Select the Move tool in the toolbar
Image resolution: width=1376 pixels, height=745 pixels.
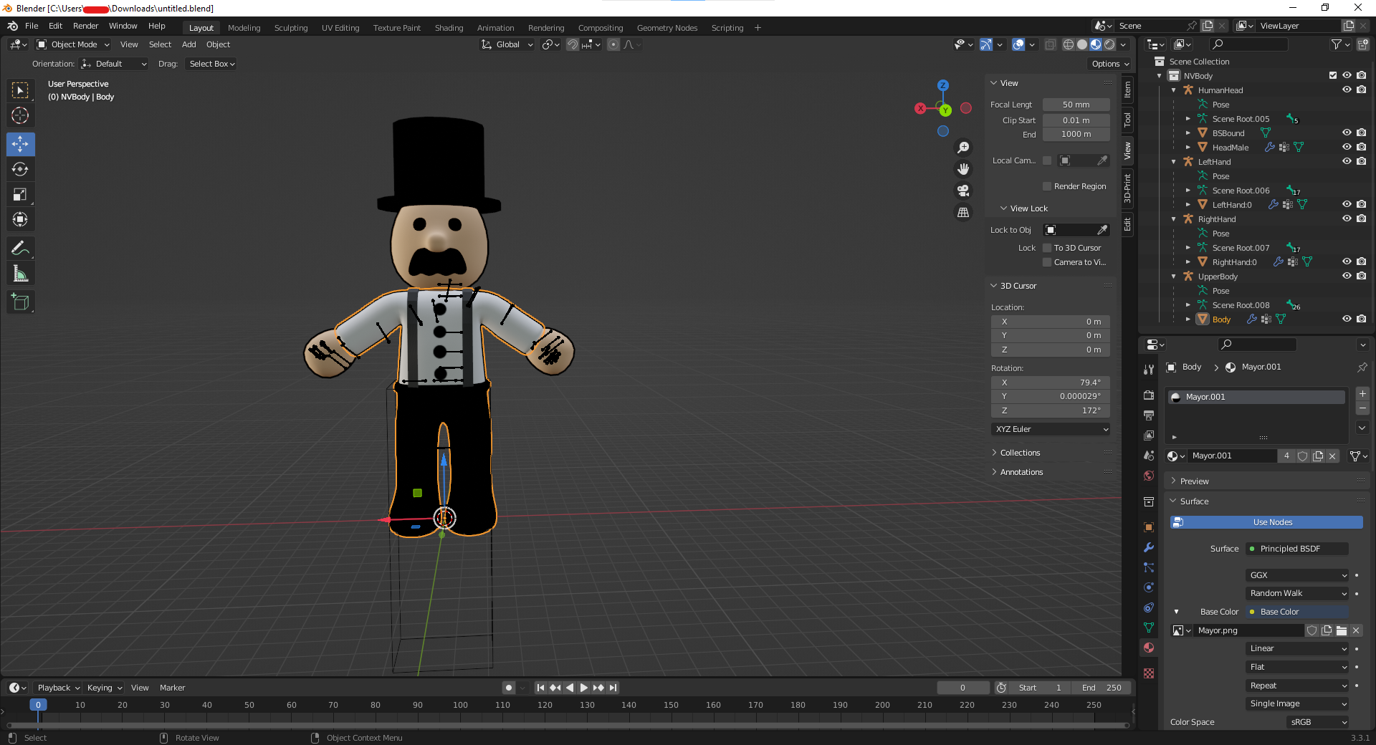tap(20, 144)
